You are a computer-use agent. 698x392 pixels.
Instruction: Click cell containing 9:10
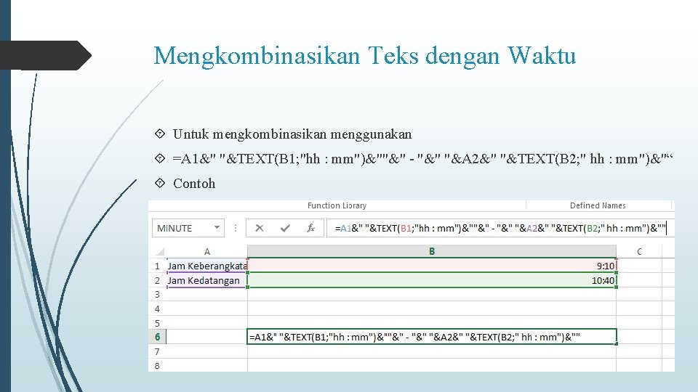click(x=432, y=266)
